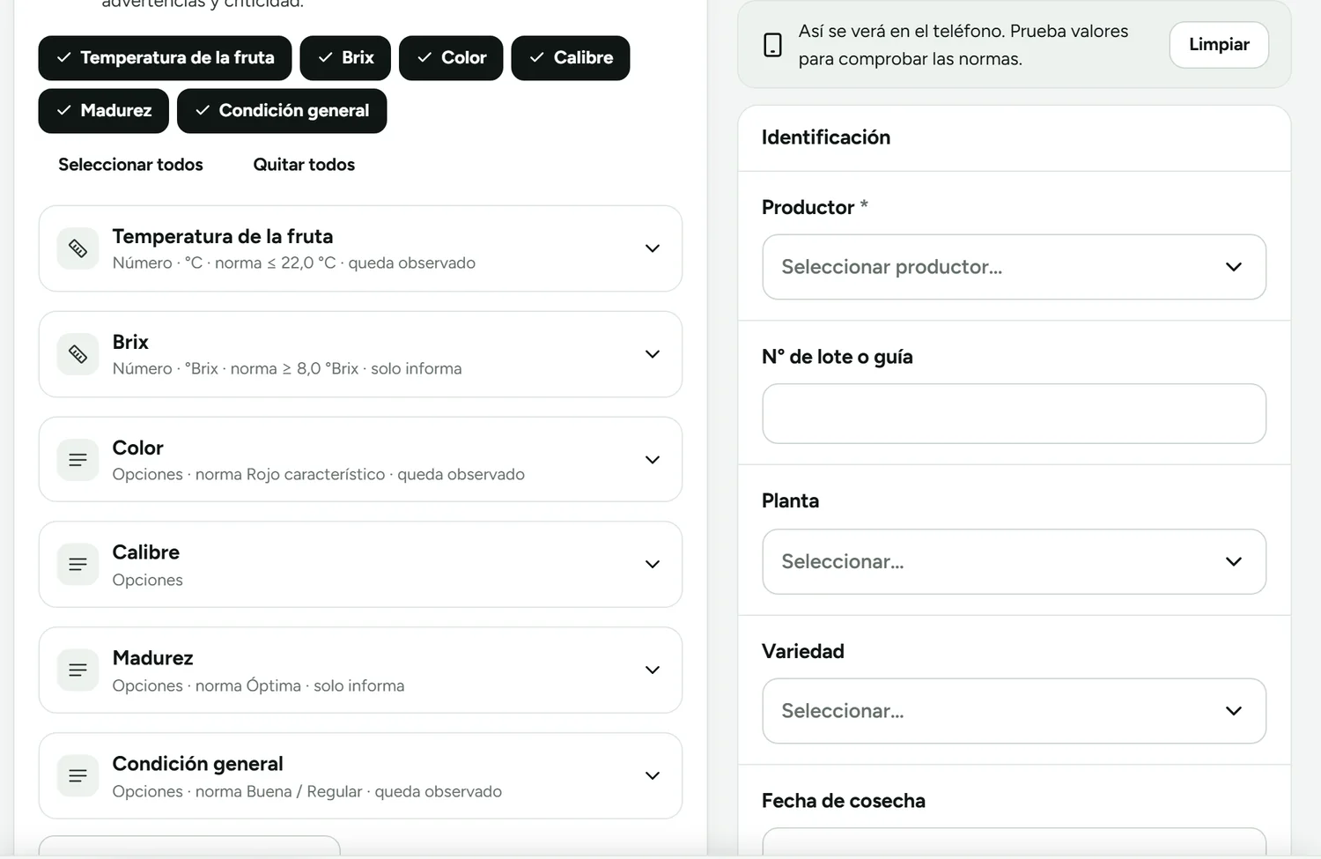
Task: Expand the Color card chevron
Action: [653, 460]
